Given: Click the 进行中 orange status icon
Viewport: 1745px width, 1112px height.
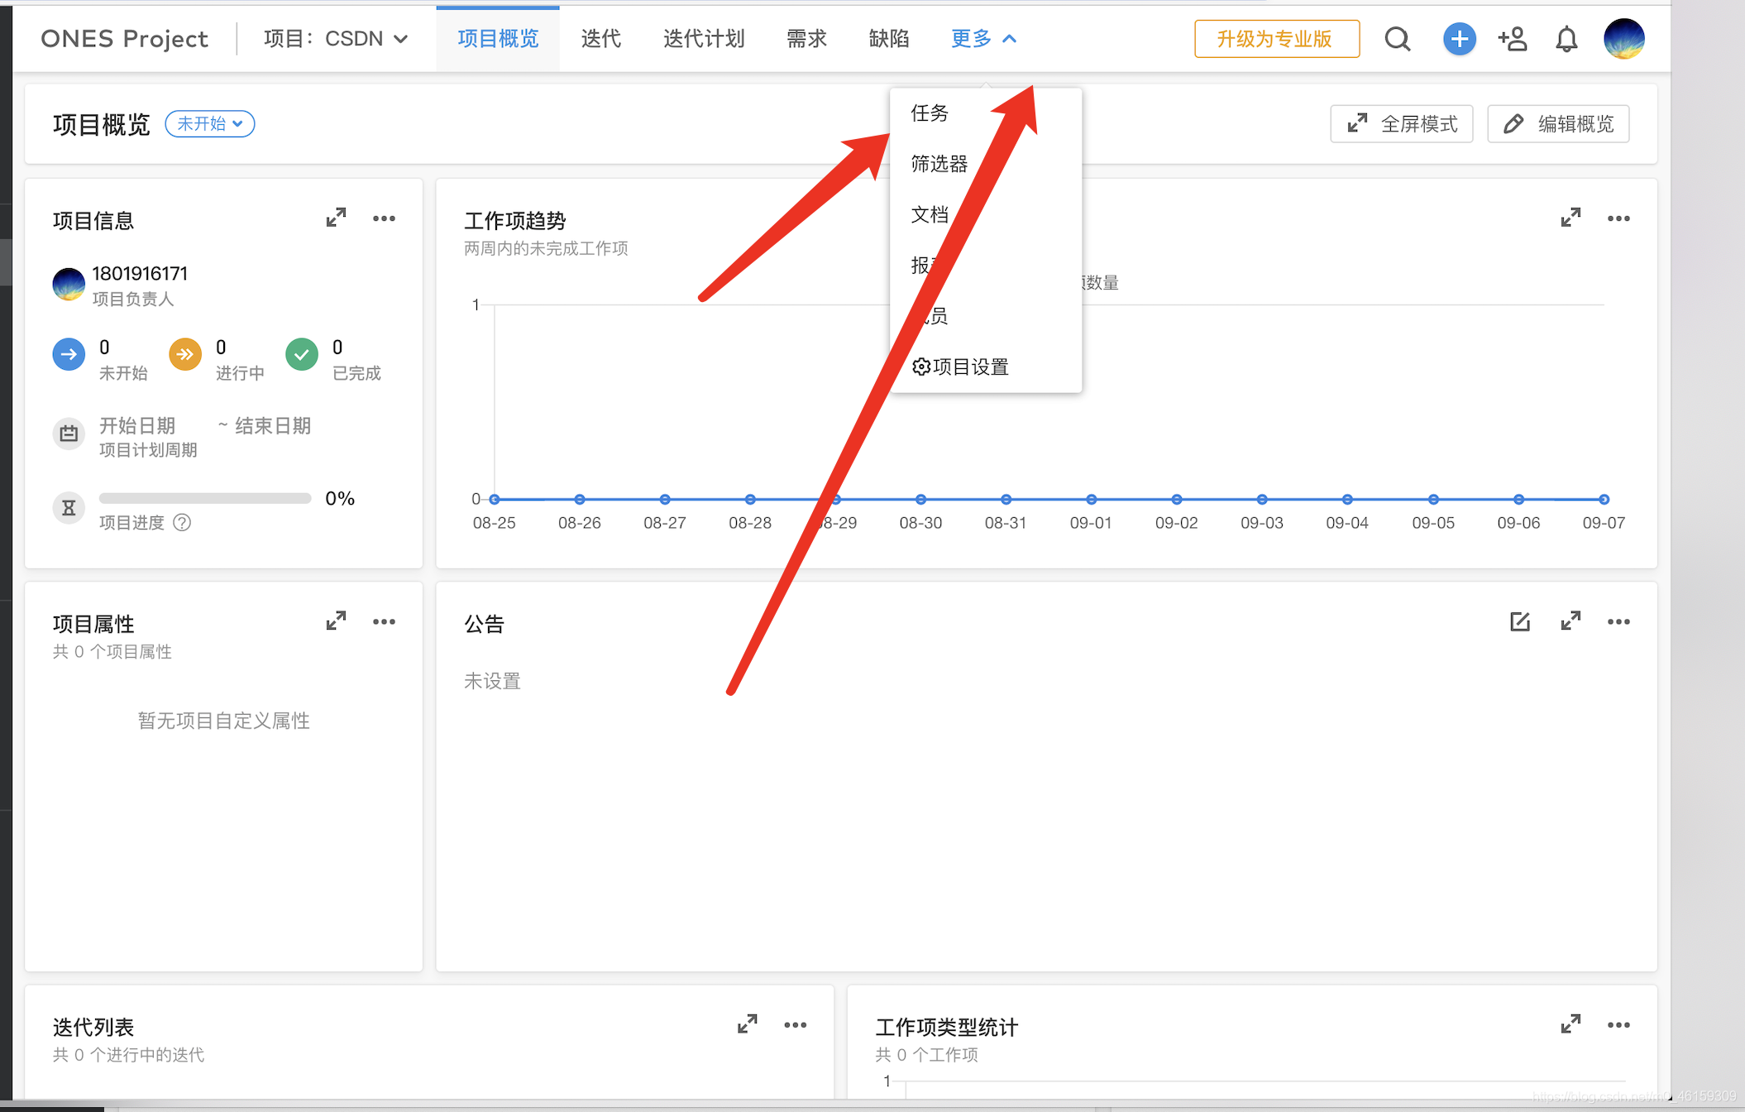Looking at the screenshot, I should click(x=185, y=355).
